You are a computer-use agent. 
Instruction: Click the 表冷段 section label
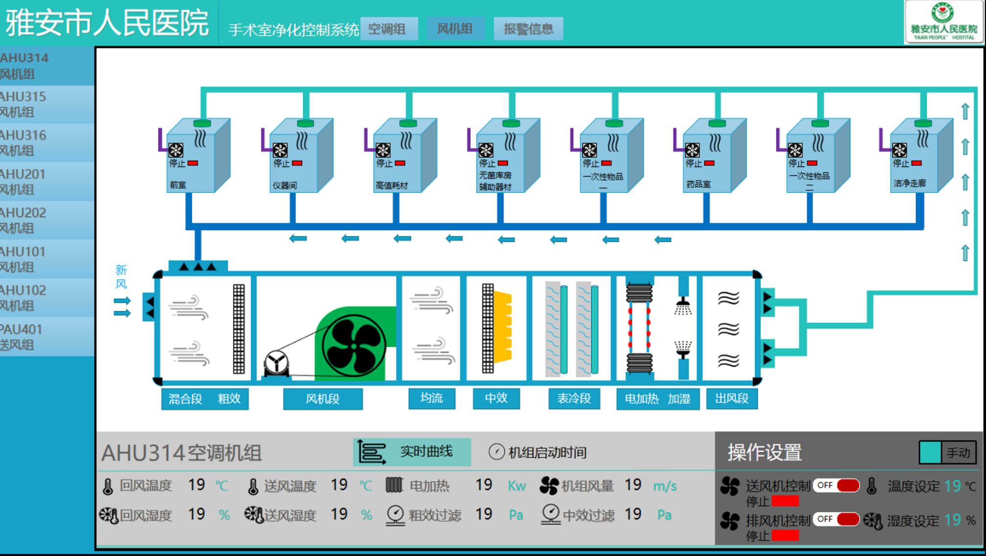click(x=574, y=398)
